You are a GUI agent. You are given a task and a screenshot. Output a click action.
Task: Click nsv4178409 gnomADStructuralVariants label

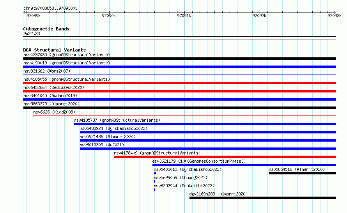pos(157,153)
